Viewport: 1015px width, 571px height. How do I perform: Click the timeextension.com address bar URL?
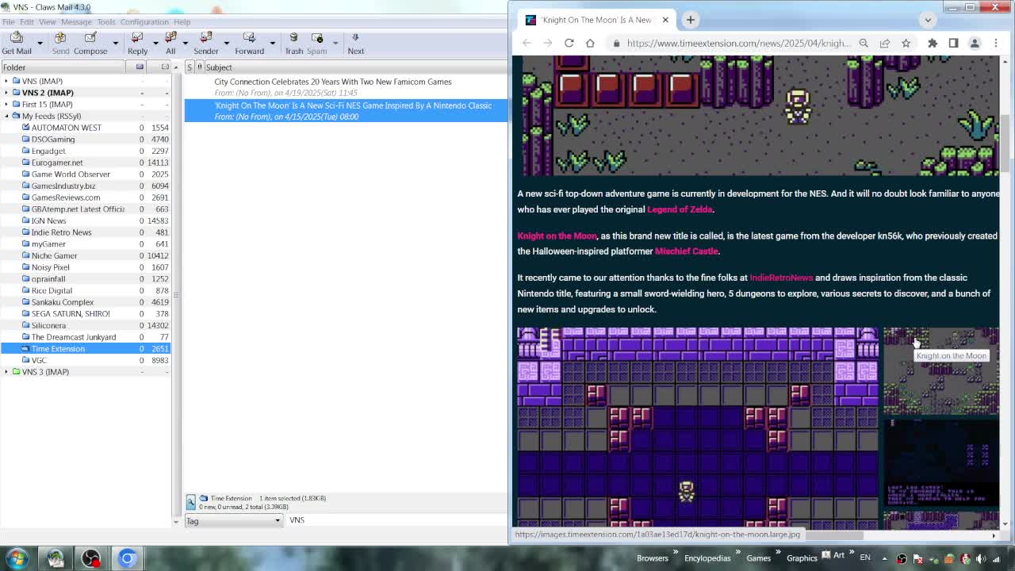point(737,43)
